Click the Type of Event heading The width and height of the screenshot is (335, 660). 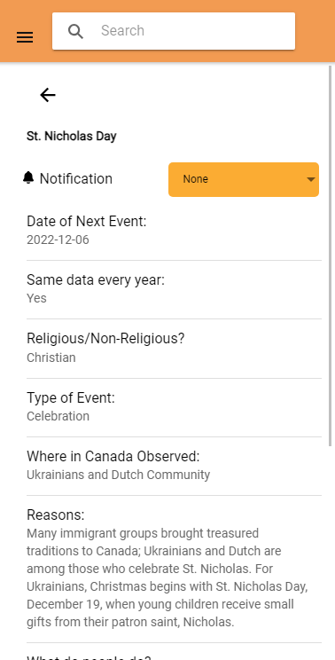pyautogui.click(x=71, y=397)
